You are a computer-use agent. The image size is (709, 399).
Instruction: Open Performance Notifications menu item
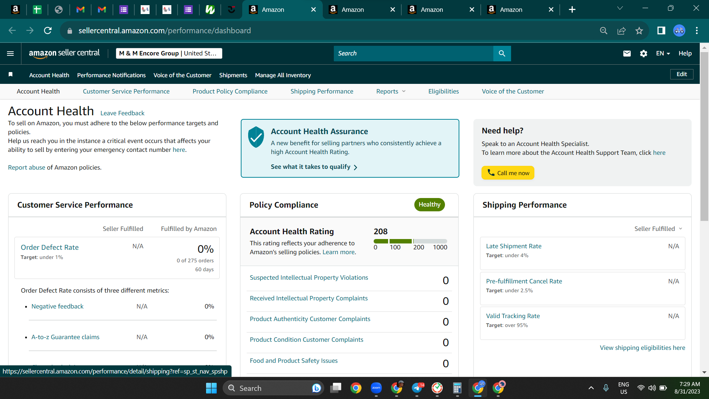[x=111, y=75]
